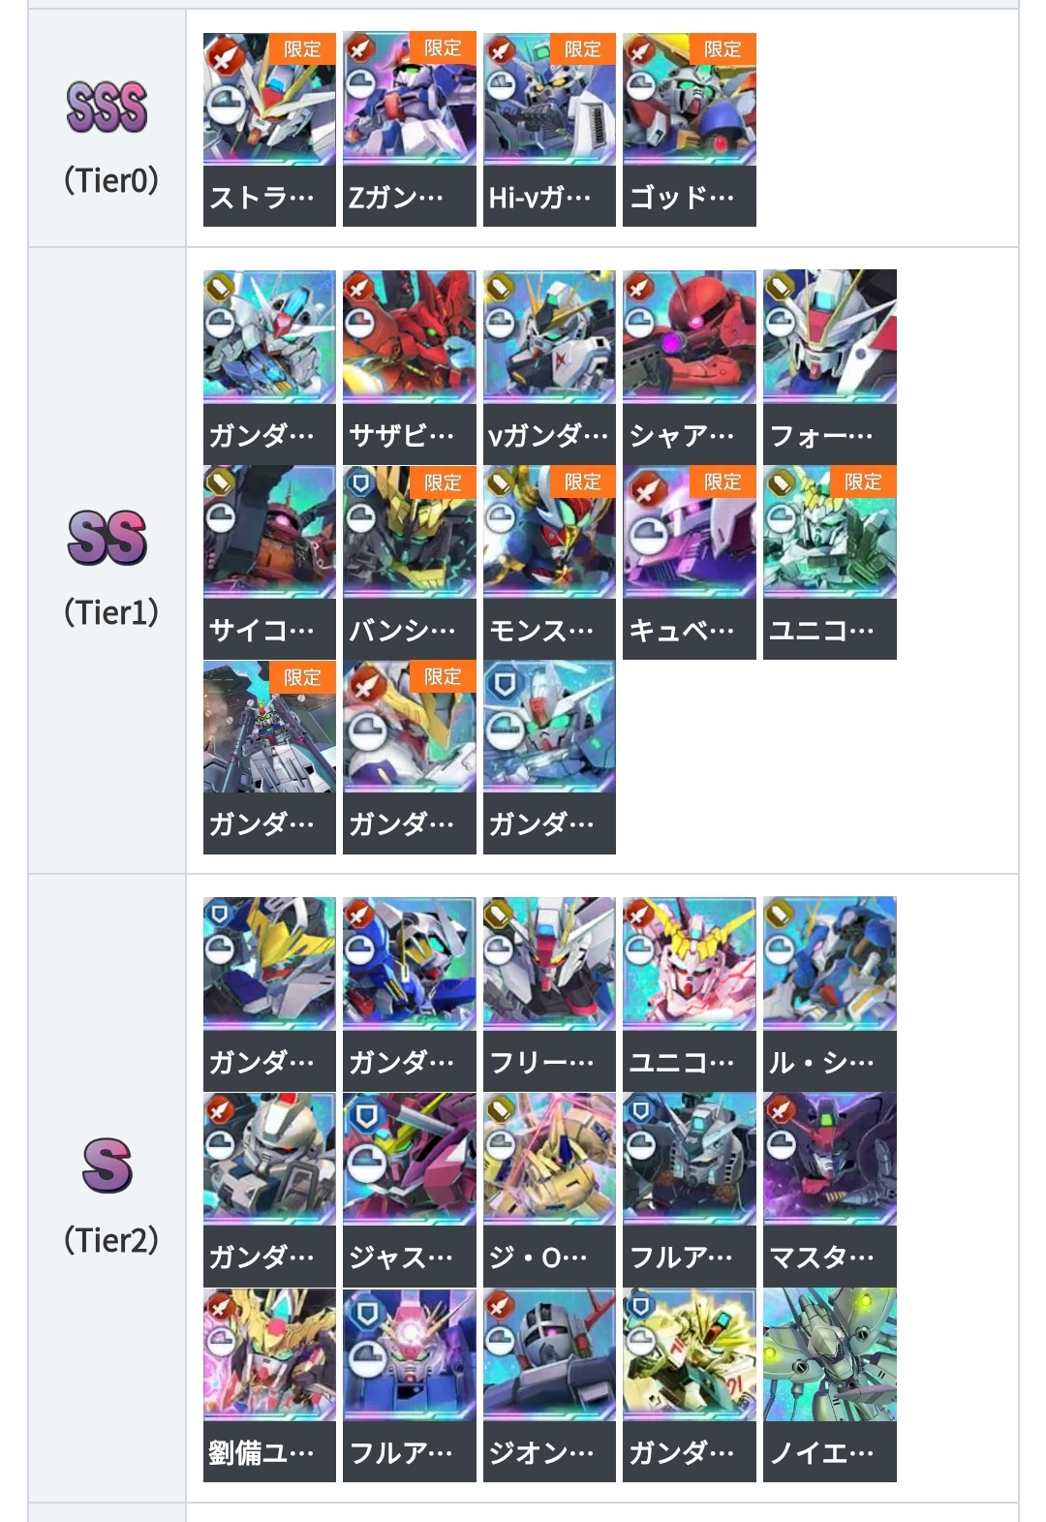
Task: Select the νガンダ… unit icon in SS tier
Action: 549,336
